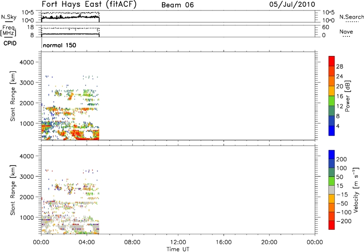
Task: Click the "-100" label on Velocity colorbar
Action: (x=344, y=212)
